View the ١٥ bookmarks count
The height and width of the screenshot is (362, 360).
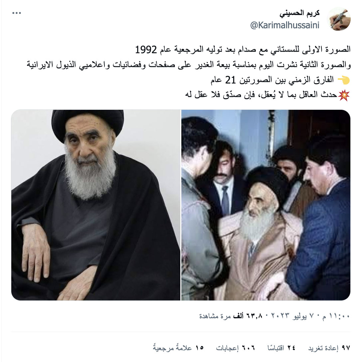click(178, 348)
